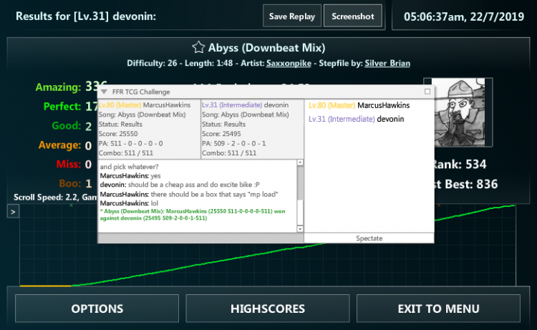Open the OPTIONS menu
This screenshot has width=537, height=330.
(x=97, y=309)
